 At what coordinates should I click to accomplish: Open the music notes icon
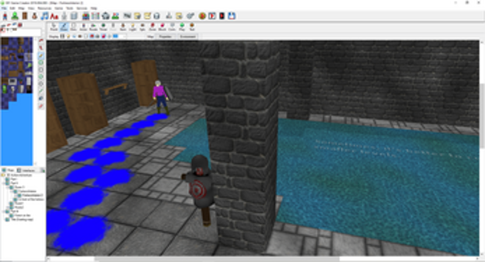tap(45, 16)
